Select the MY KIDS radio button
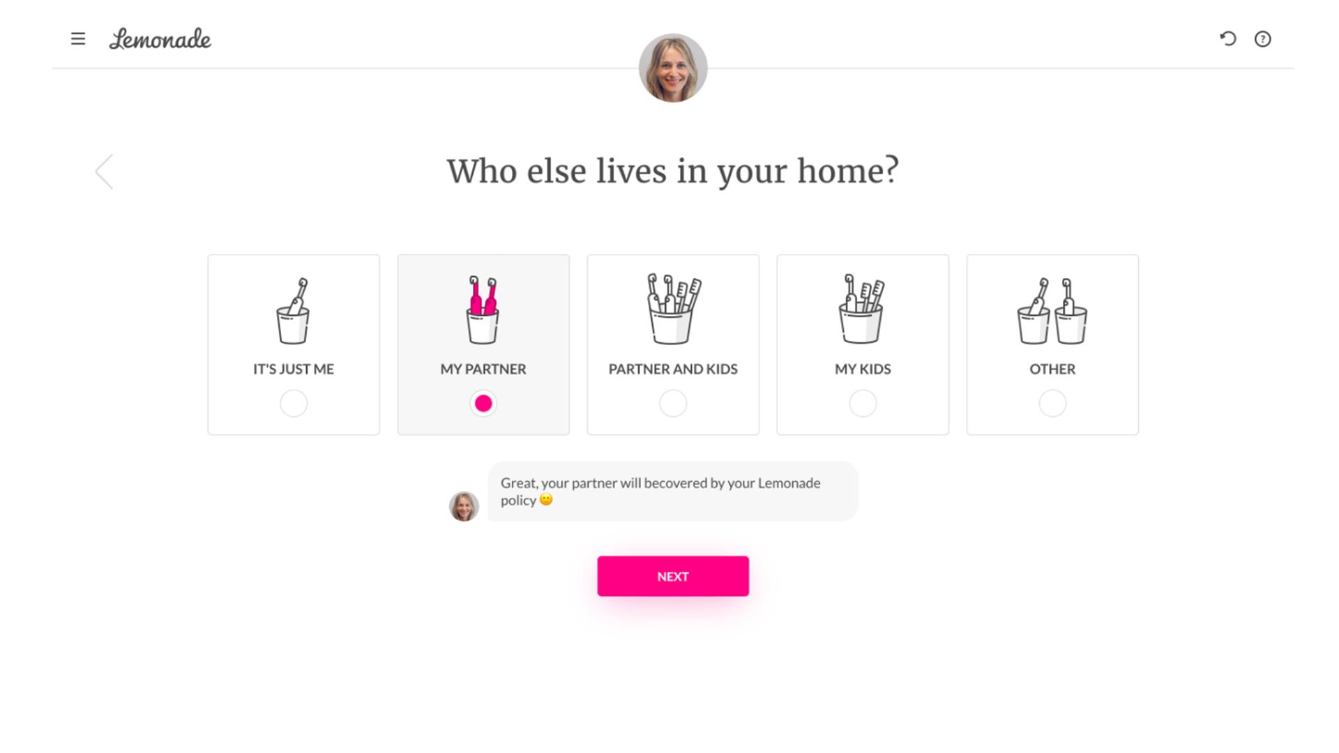This screenshot has width=1339, height=753. click(x=863, y=403)
